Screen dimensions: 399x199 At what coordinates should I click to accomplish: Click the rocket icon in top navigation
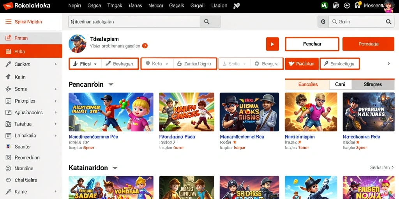237,6
